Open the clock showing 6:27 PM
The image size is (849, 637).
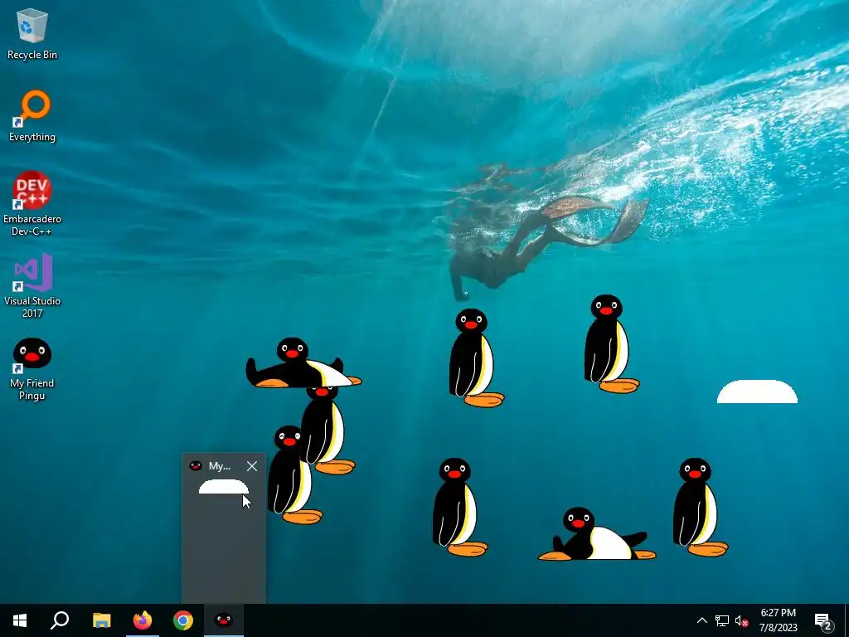point(778,620)
